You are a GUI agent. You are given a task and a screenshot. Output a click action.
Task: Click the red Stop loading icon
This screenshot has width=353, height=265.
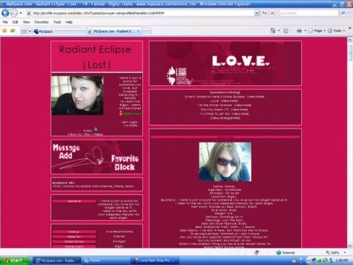click(x=272, y=13)
